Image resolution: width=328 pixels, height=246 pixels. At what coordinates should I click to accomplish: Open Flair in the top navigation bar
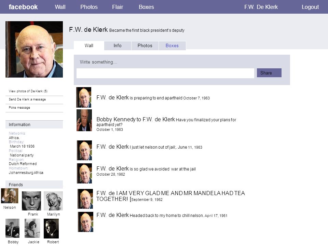click(x=117, y=7)
